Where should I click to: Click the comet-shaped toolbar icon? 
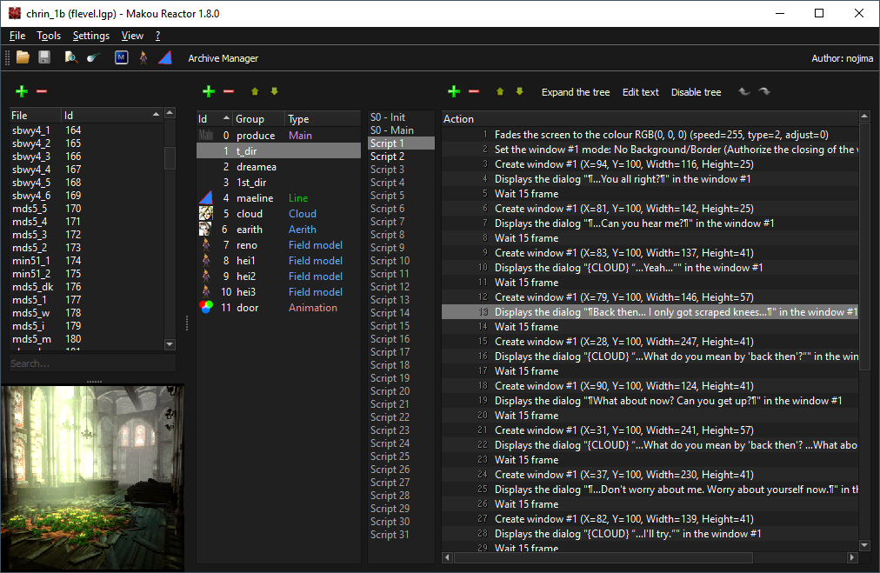coord(93,57)
